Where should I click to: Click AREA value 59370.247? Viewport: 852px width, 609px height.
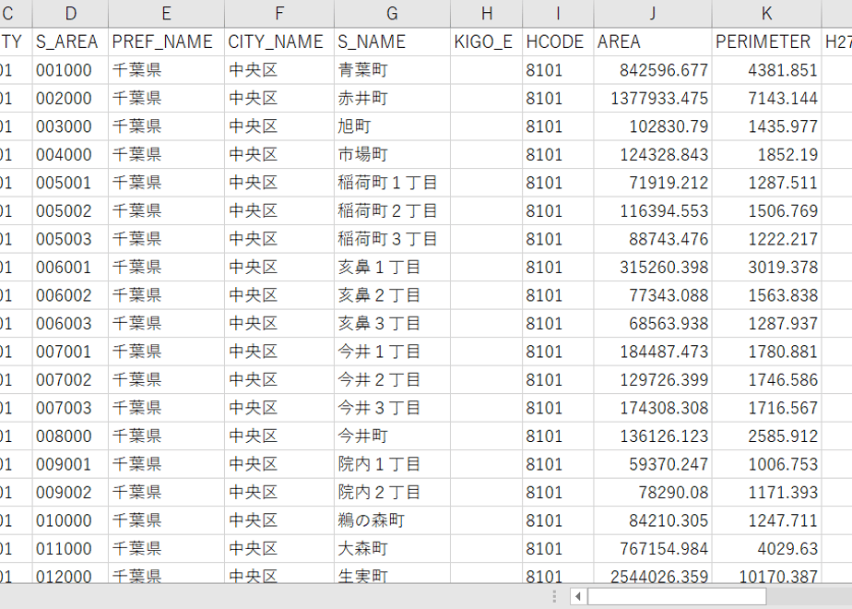pos(653,464)
